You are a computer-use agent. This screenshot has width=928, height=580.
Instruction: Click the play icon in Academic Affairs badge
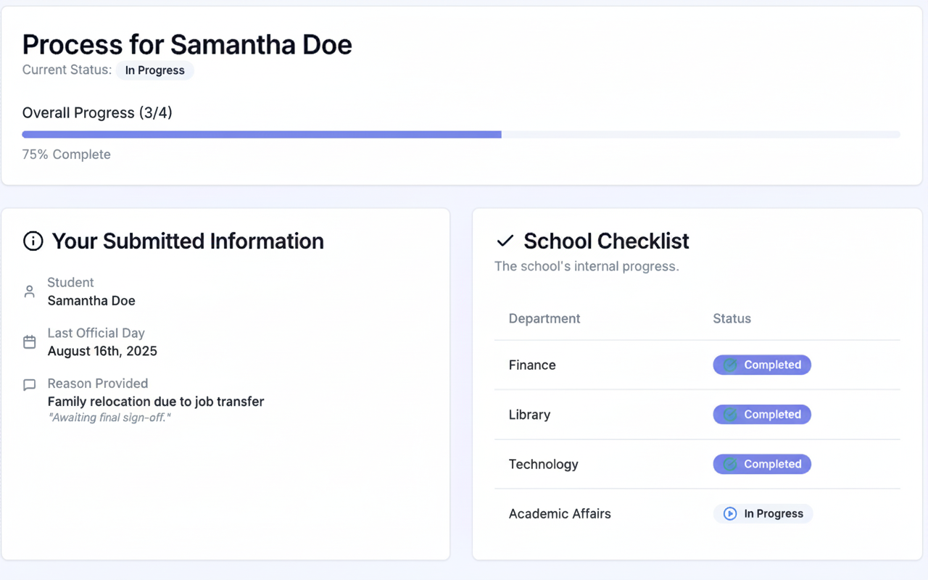[730, 514]
